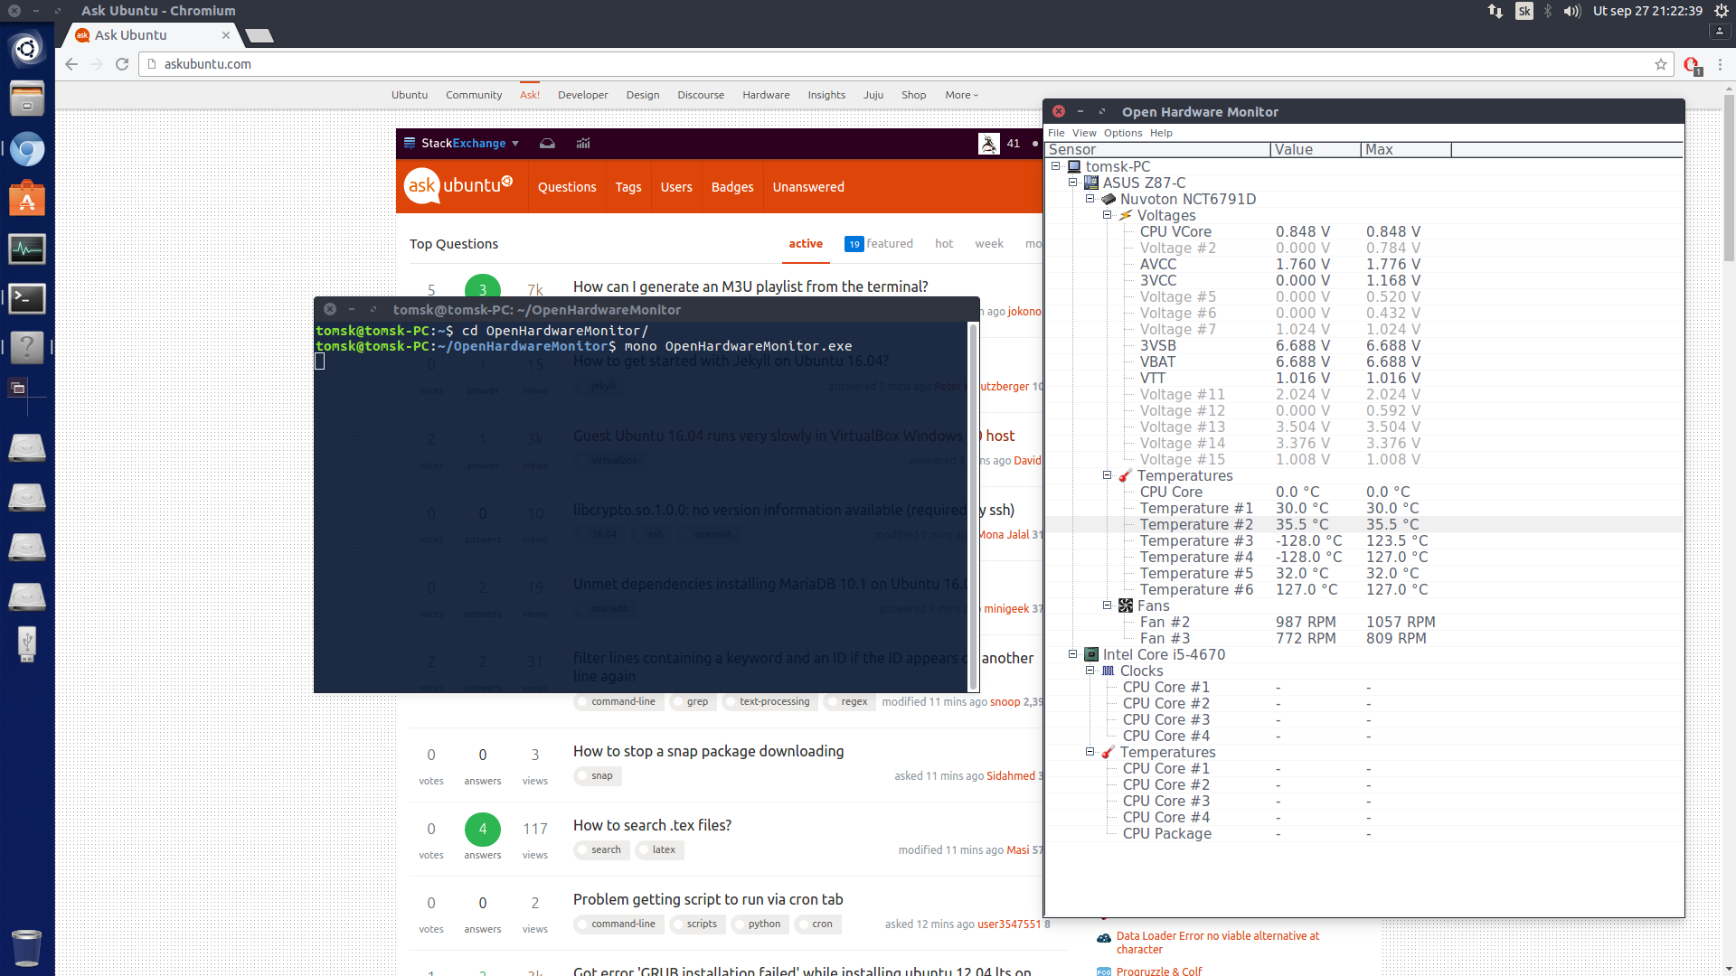Collapse the Fans tree node
This screenshot has width=1736, height=976.
1107,605
